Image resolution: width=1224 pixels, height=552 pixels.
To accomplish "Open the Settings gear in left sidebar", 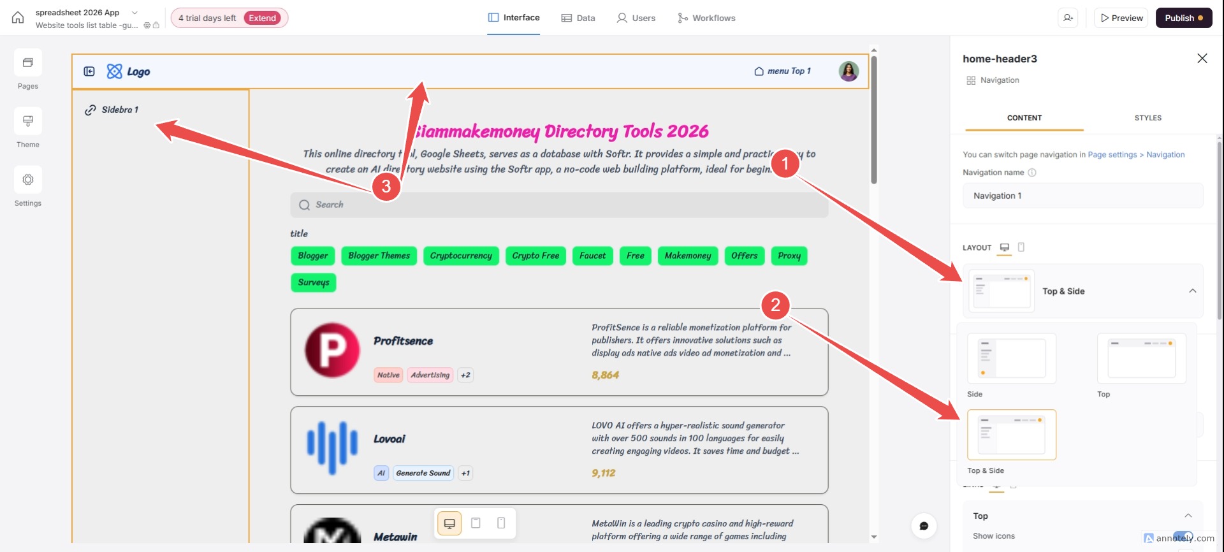I will (28, 180).
